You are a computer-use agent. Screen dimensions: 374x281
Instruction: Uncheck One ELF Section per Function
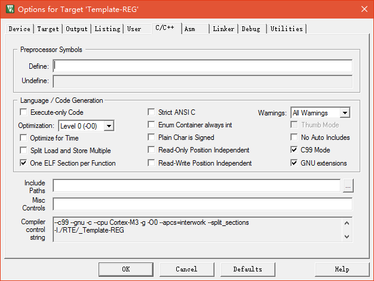[x=24, y=163]
